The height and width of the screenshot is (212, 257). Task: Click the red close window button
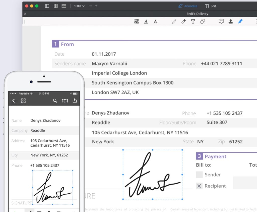27,6
